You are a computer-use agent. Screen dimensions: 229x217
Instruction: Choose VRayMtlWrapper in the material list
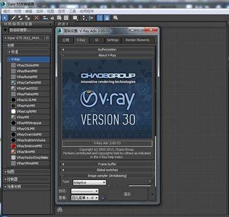tap(29, 123)
